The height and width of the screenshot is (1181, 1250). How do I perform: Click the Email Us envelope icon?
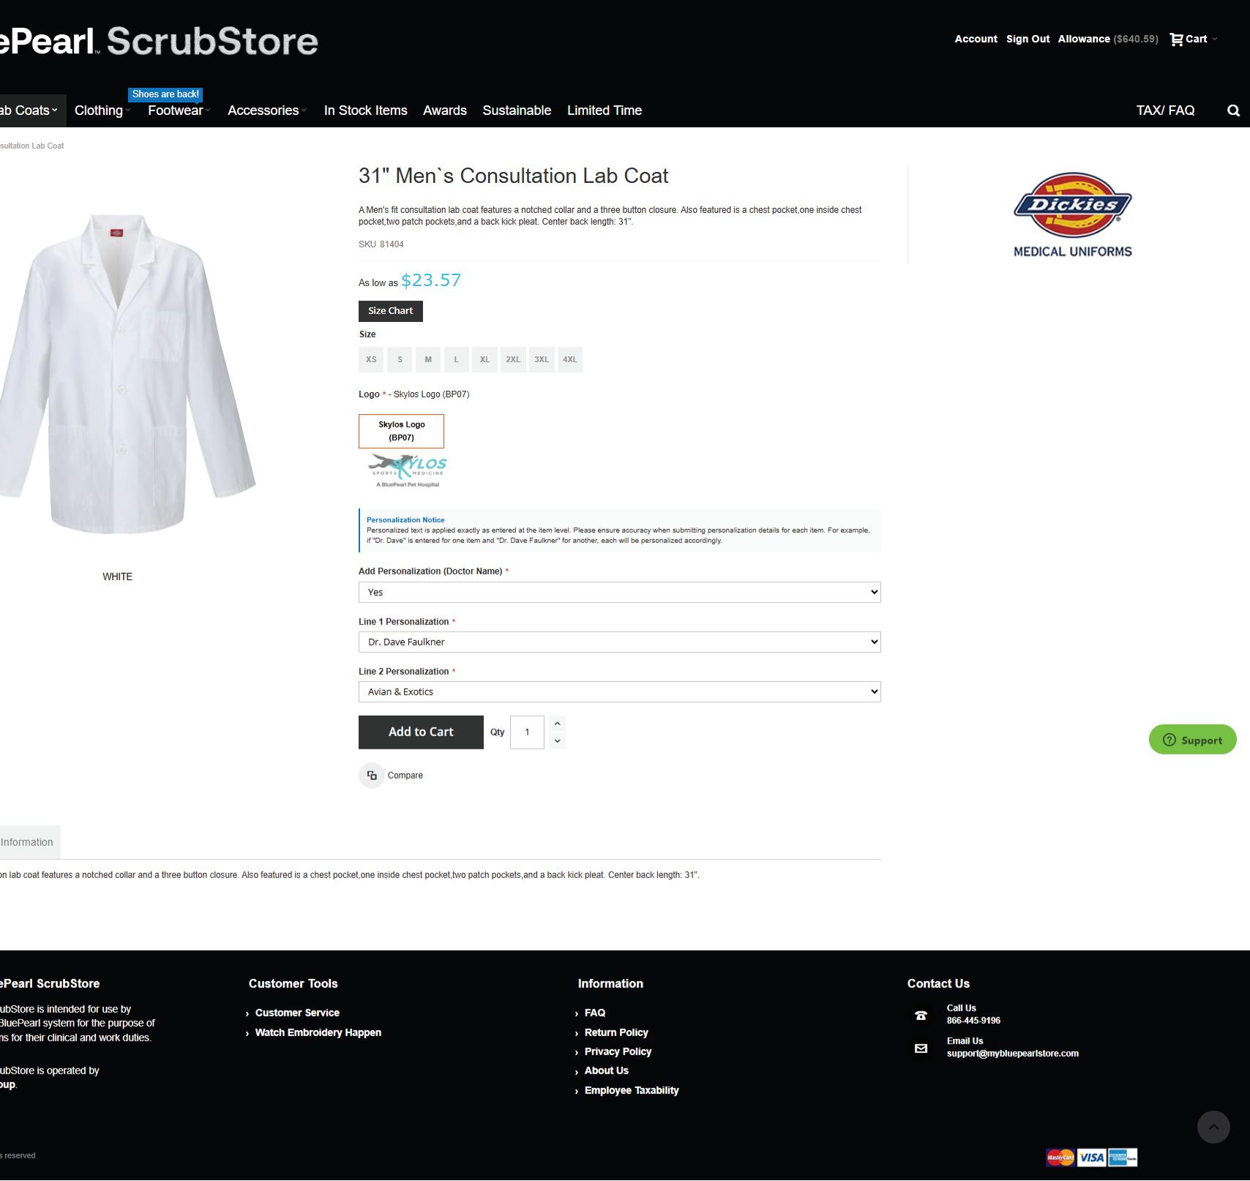click(921, 1049)
